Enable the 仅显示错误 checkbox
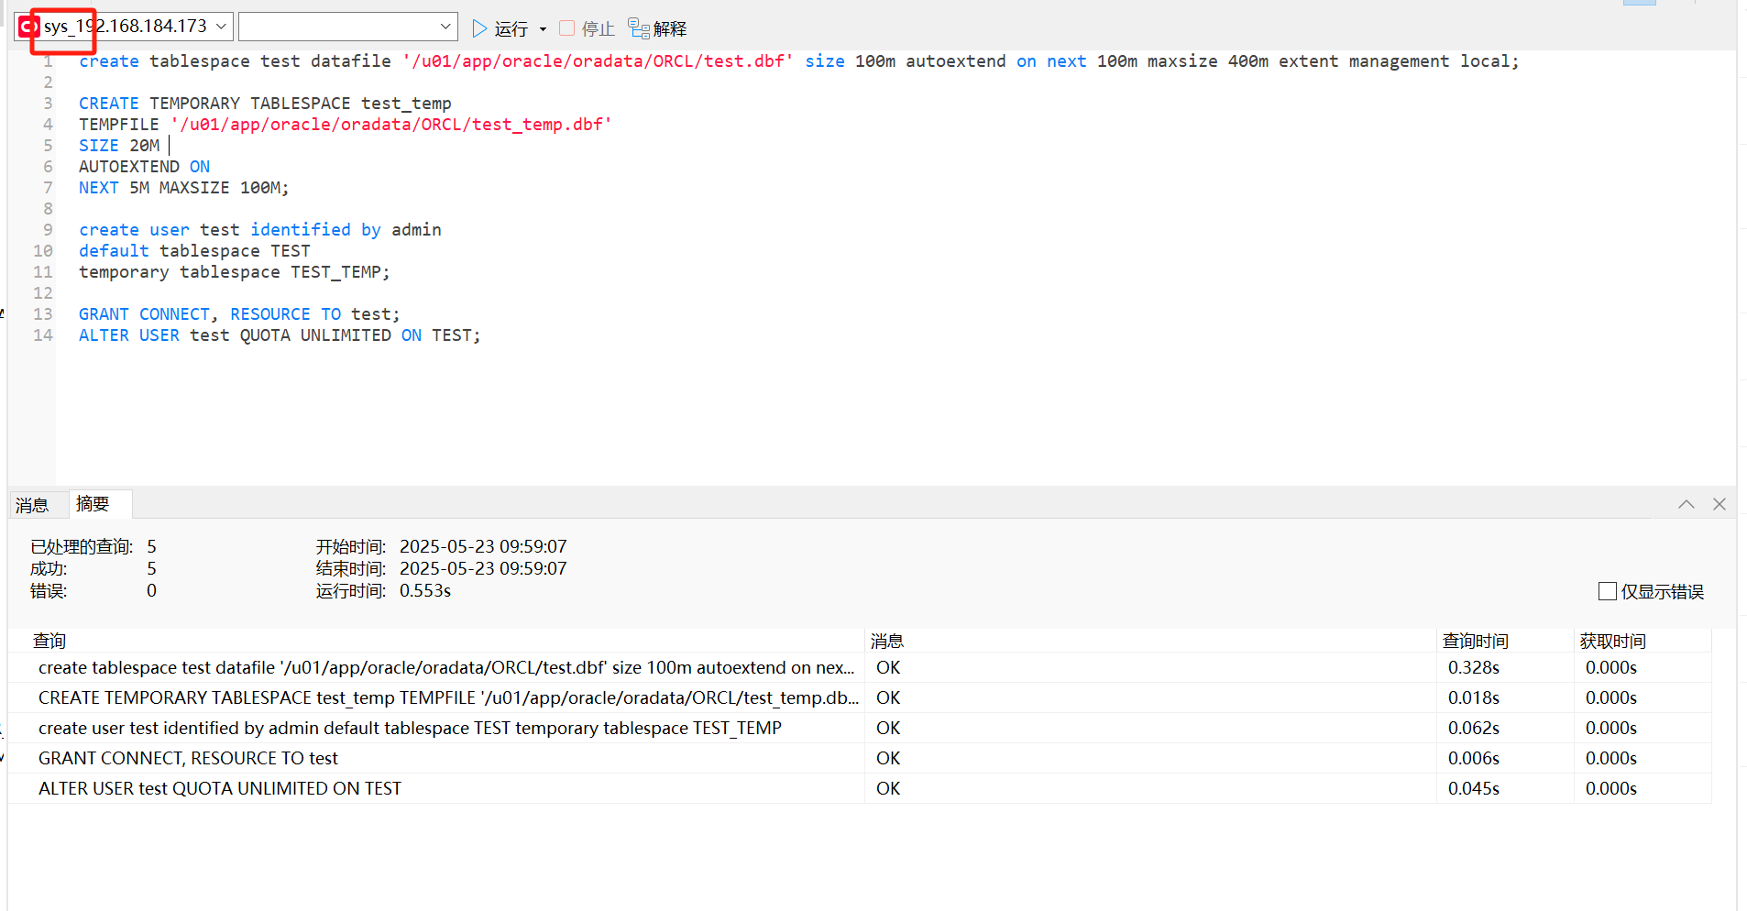Screen dimensions: 1747x911 pyautogui.click(x=1608, y=591)
